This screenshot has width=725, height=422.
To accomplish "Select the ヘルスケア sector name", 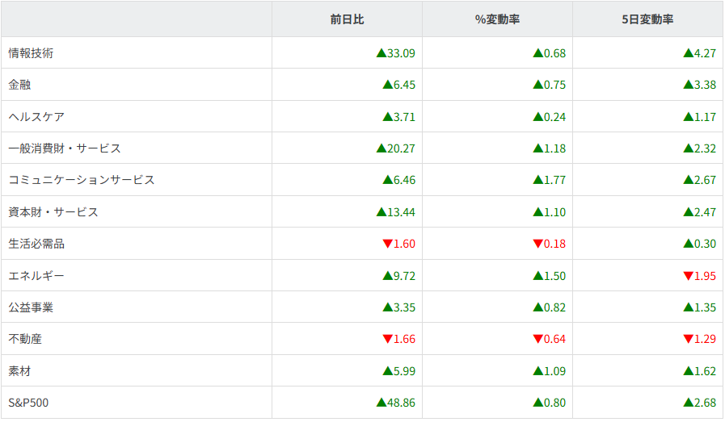I will pyautogui.click(x=36, y=117).
